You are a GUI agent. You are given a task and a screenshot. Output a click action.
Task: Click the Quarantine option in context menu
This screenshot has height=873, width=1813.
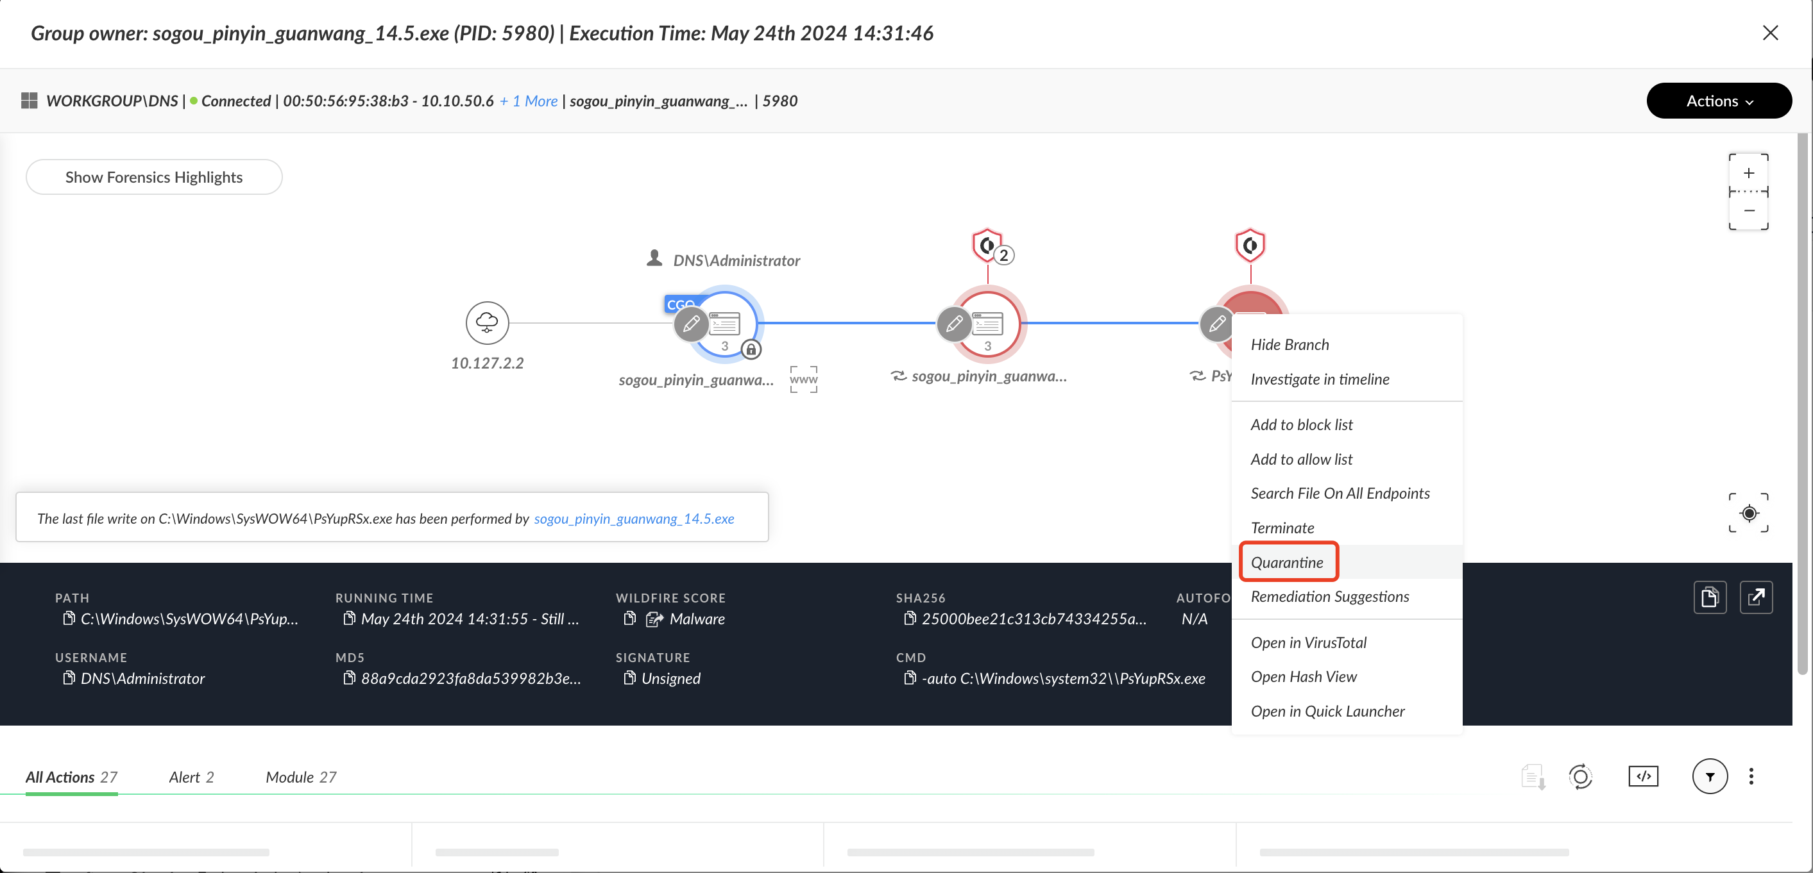click(1286, 562)
